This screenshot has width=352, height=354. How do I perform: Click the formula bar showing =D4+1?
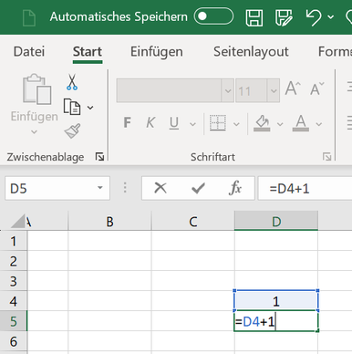[x=305, y=189]
